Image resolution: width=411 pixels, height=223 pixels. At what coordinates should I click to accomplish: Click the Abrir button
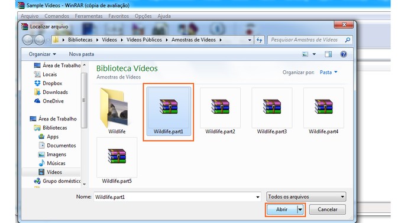281,209
